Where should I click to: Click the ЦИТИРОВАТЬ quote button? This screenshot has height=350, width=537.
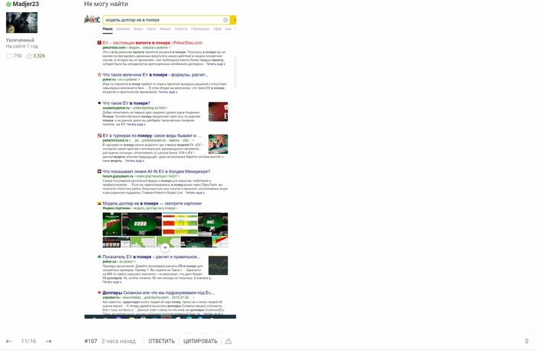(x=200, y=341)
